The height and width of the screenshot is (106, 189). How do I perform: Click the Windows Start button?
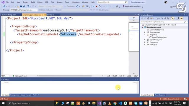tap(3, 103)
